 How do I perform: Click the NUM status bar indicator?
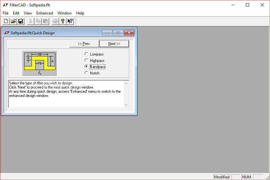[247, 177]
